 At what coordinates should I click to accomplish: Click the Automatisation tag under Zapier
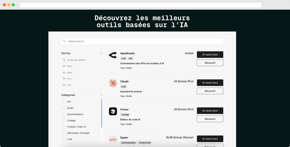point(129,143)
